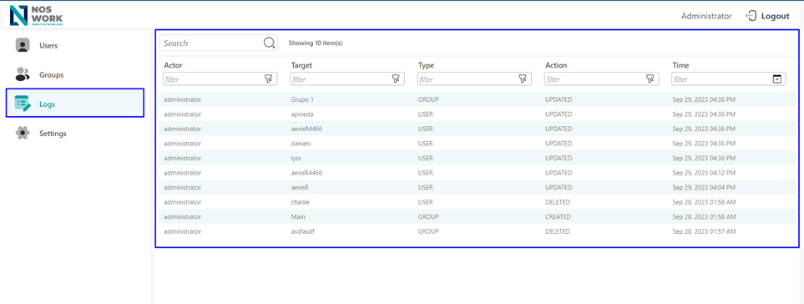The image size is (804, 304).
Task: Click UPDATED in the Grupo 1 row
Action: [x=559, y=99]
